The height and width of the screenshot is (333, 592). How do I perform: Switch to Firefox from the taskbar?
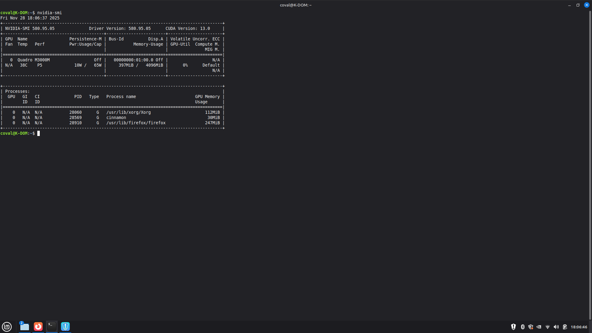coord(38,327)
